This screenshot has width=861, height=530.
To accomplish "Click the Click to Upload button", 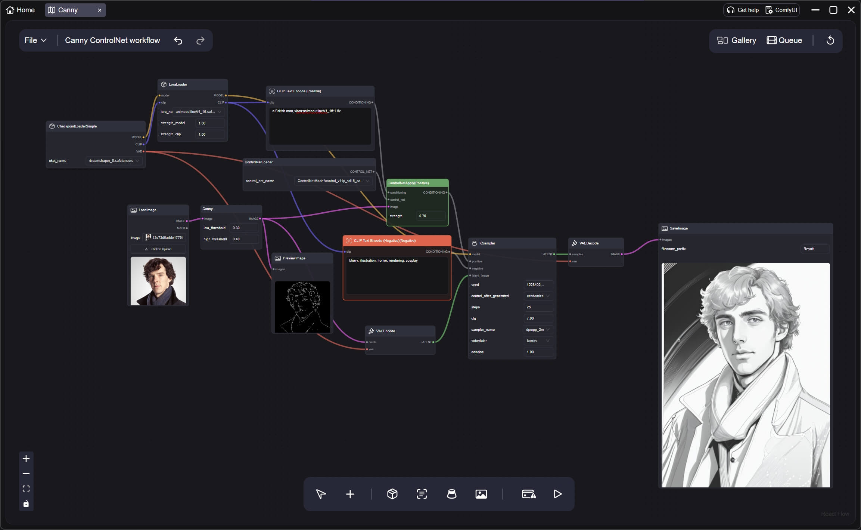I will click(x=158, y=249).
